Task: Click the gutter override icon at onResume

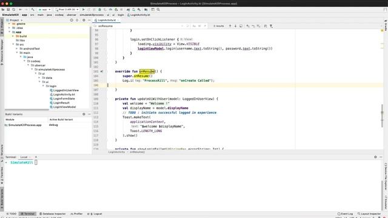Action: coord(102,71)
